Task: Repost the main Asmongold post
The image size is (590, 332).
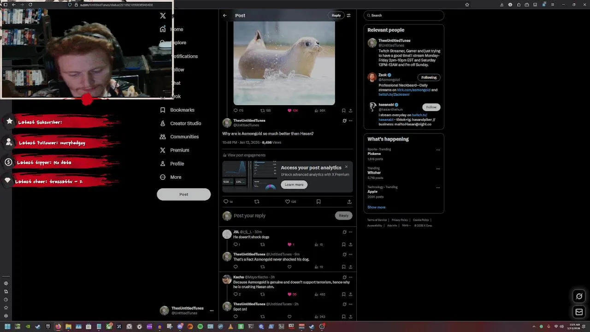Action: pos(257,202)
